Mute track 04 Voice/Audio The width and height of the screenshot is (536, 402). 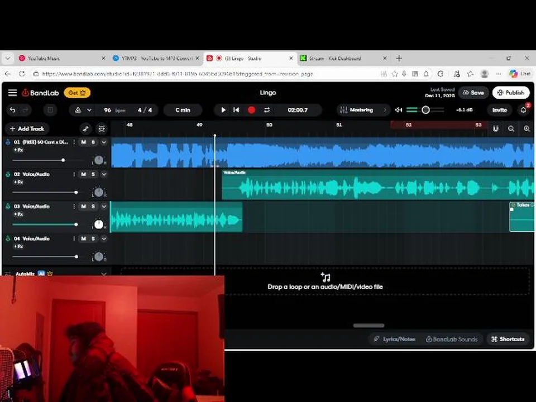pyautogui.click(x=83, y=238)
